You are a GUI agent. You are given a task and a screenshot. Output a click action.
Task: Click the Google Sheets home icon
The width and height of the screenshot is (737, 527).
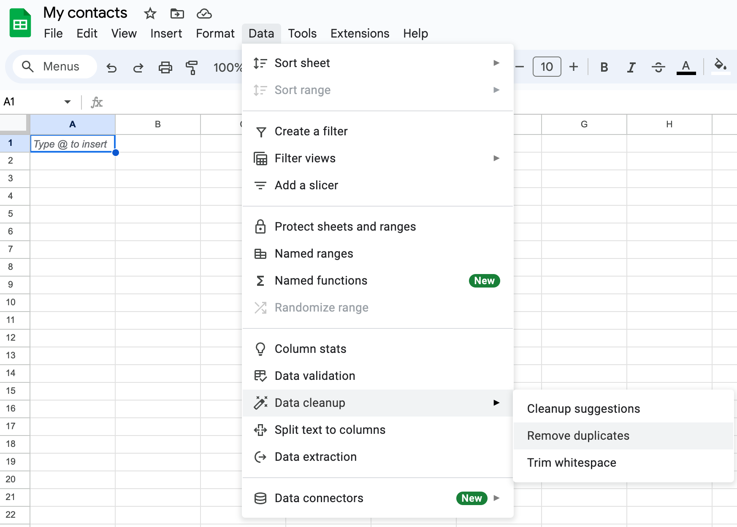[20, 22]
